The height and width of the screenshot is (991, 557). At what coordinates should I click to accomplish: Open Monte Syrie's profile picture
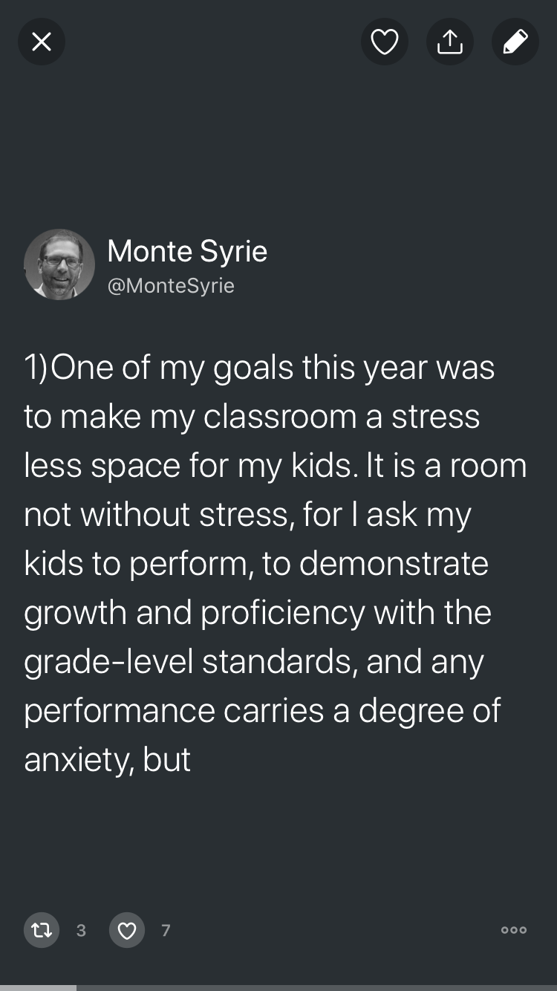pos(59,264)
